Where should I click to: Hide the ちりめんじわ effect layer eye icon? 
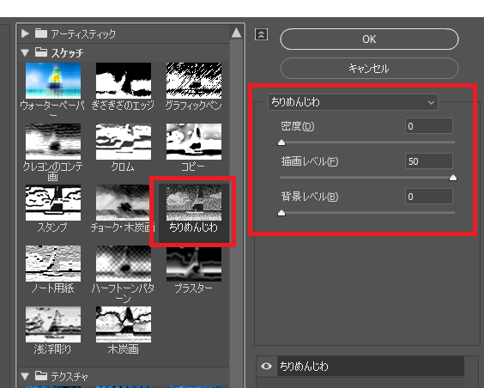[266, 366]
